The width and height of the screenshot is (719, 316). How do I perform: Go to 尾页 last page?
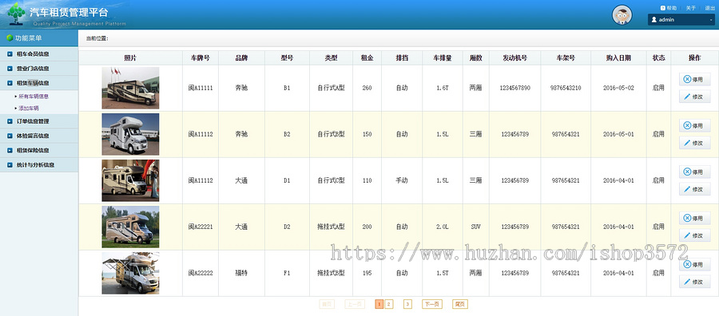[x=460, y=304]
